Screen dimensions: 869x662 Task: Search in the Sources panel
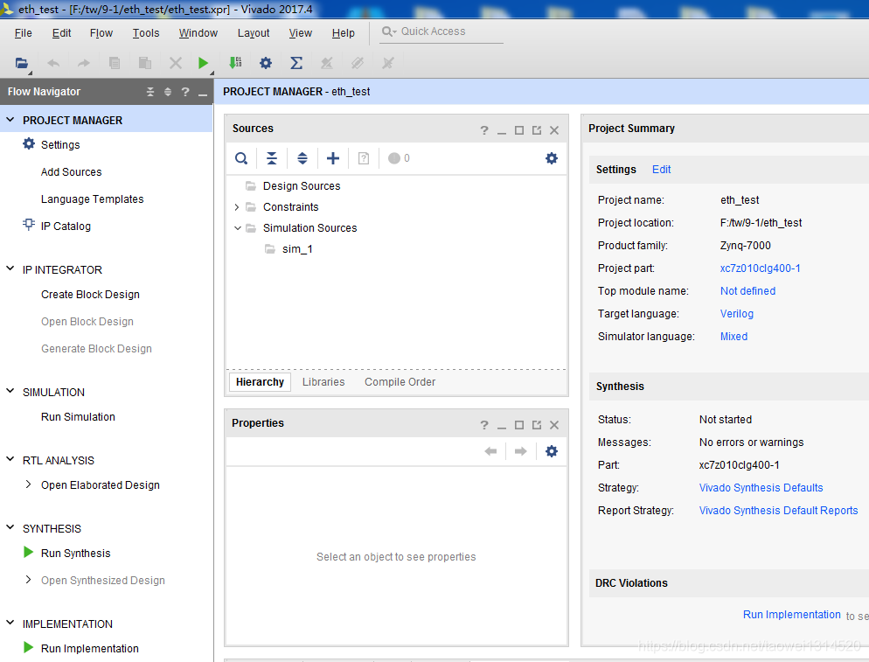coord(241,158)
